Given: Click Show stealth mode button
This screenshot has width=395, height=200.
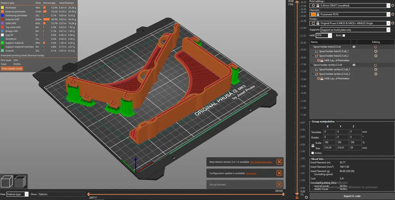Looking at the screenshot, I should [12, 68].
